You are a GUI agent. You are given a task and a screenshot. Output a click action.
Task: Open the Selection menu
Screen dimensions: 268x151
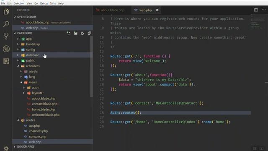coord(19,3)
